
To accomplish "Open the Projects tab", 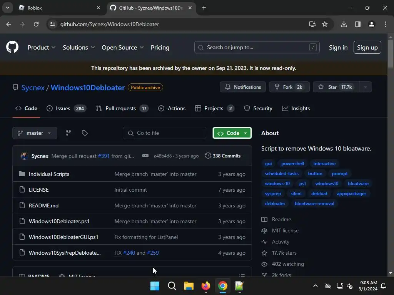I will pyautogui.click(x=215, y=108).
